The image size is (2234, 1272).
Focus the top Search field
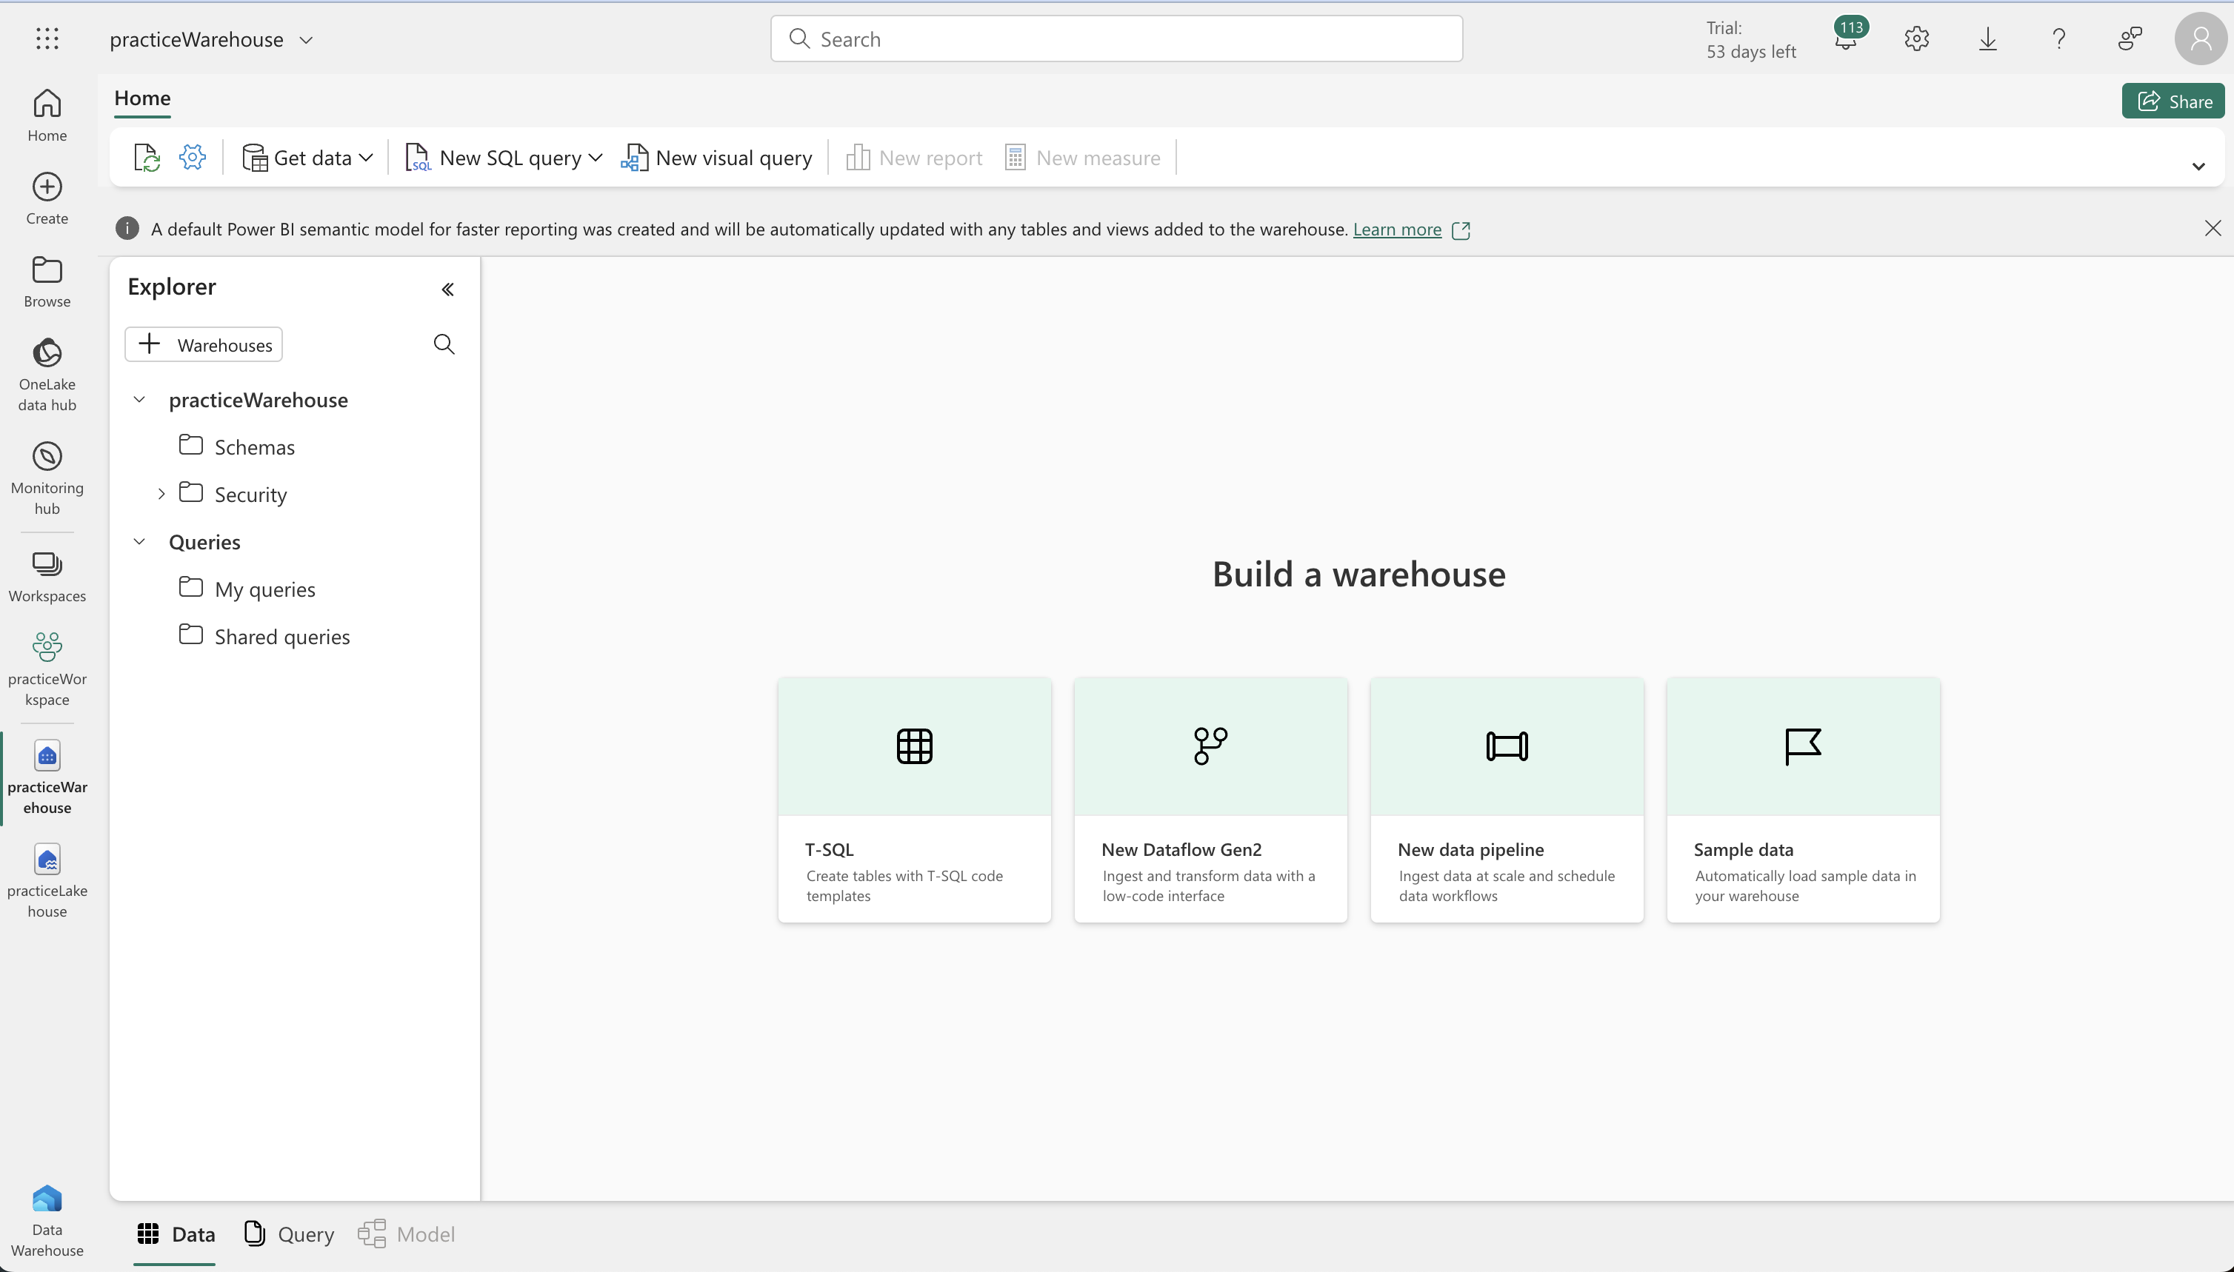pyautogui.click(x=1116, y=39)
